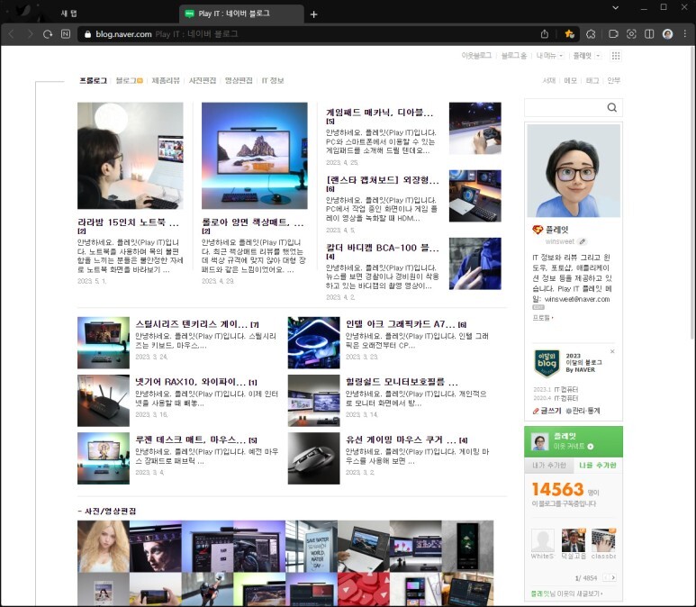Switch to the 내가 추가한 neighbors tab

549,465
